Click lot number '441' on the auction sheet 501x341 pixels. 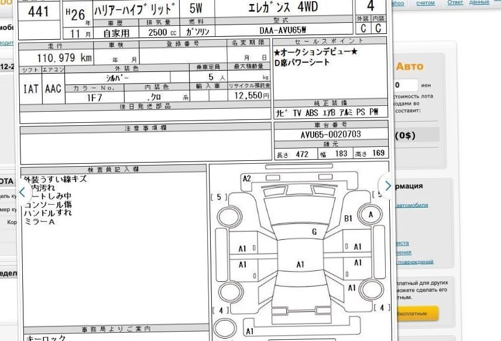39,12
